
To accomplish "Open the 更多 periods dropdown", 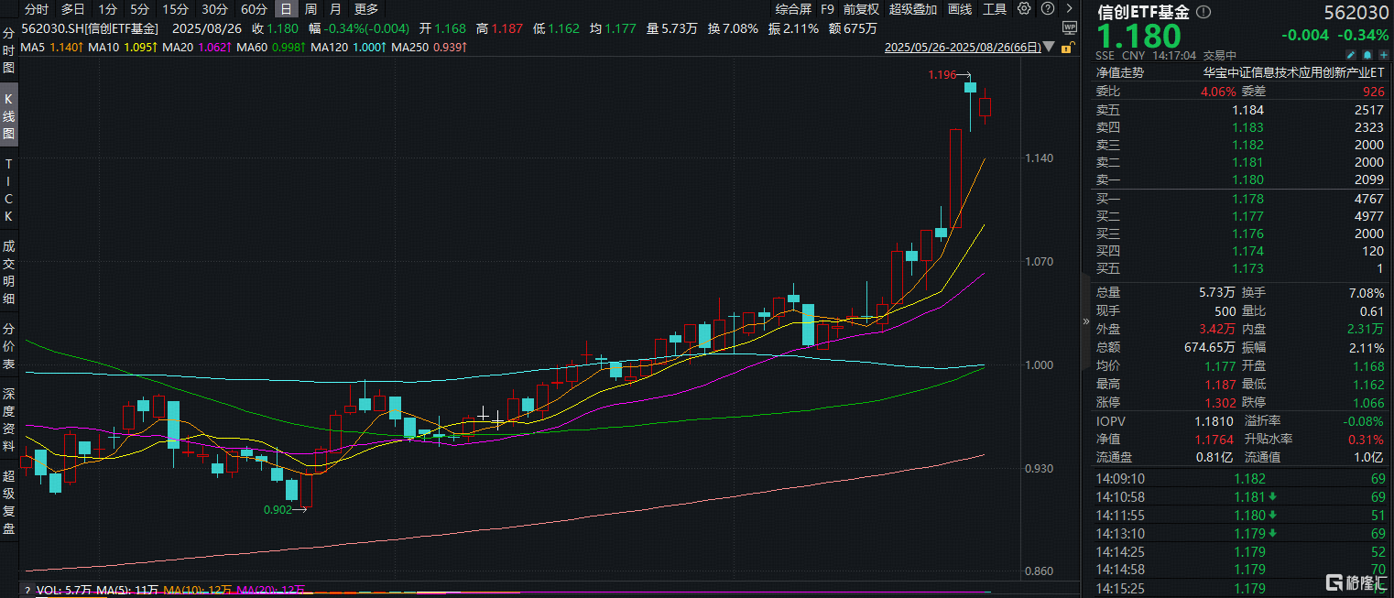I will coord(366,9).
